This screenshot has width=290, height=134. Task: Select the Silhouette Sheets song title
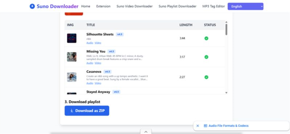[x=100, y=34]
